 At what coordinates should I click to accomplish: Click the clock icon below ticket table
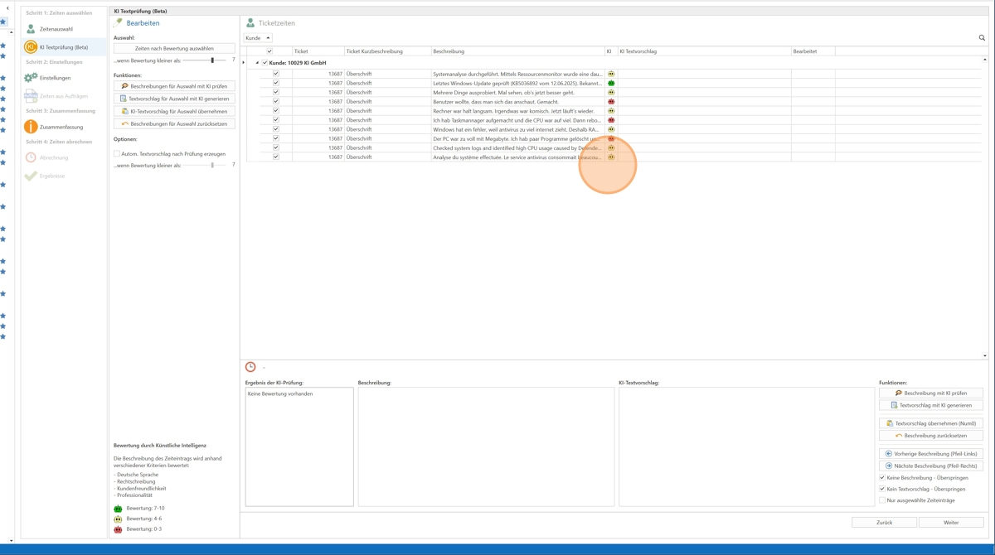250,367
